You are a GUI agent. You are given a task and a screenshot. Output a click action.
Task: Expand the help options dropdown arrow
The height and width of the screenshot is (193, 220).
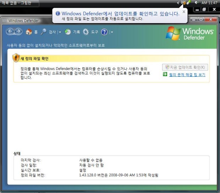[112, 32]
